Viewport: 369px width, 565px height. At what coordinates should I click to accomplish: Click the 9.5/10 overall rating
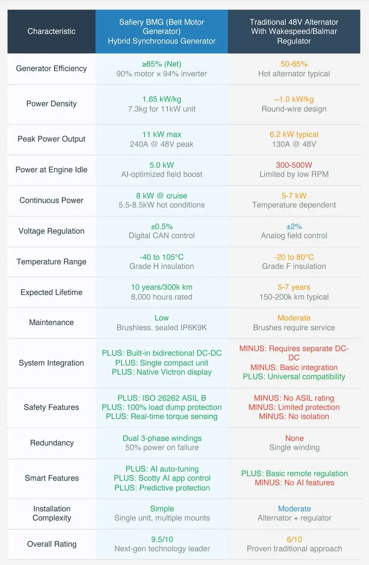[x=162, y=540]
